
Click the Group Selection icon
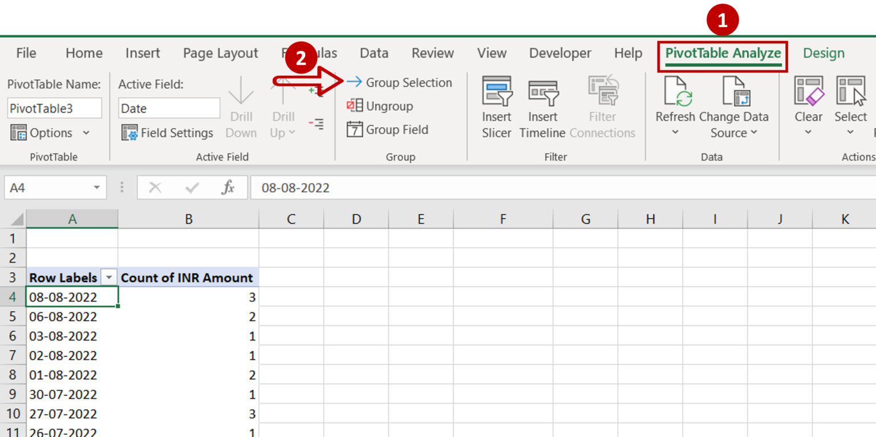[x=354, y=83]
